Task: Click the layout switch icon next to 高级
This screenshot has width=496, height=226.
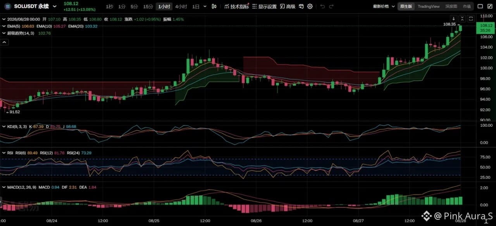Action: coord(301,7)
